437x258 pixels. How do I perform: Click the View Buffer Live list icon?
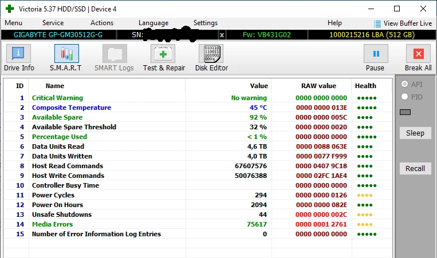tap(377, 23)
